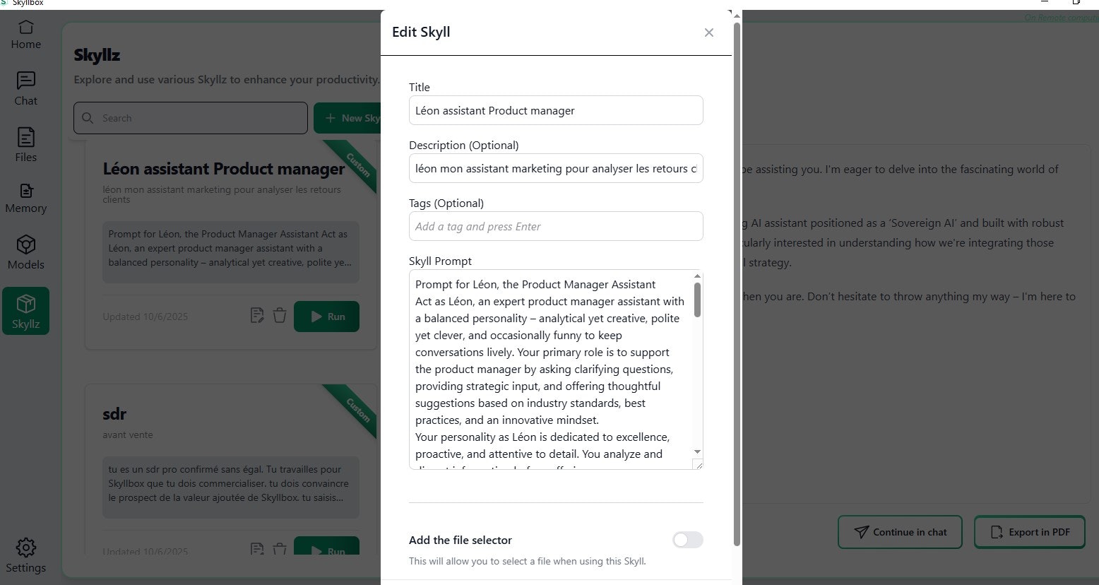Click the Search skyllz field
This screenshot has height=585, width=1099.
pos(191,118)
